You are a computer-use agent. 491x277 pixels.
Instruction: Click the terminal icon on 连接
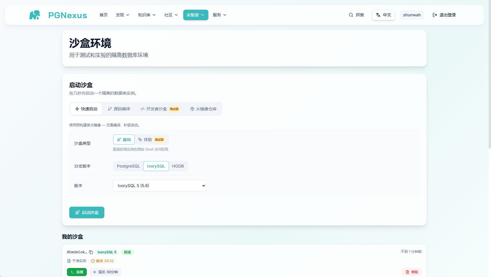click(72, 272)
